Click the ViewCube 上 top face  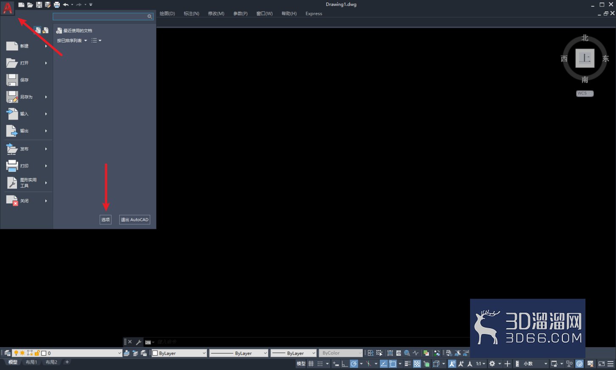[585, 58]
